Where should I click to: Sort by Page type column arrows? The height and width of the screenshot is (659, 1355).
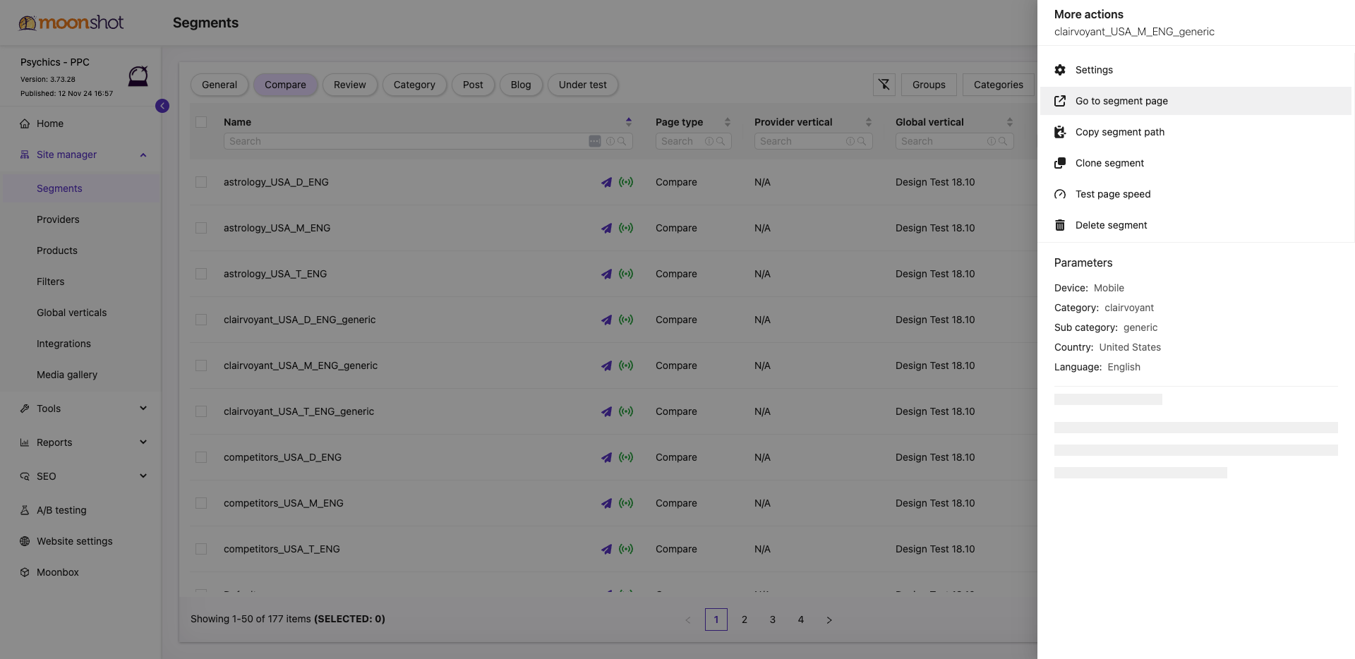pos(728,122)
